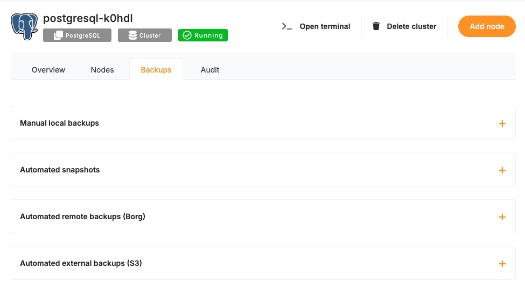Viewport: 525px width, 289px height.
Task: Go to the Audit tab
Action: pos(210,70)
